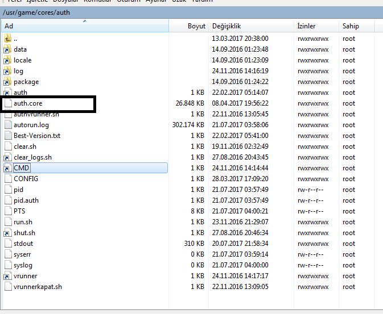Select the vrunnerkapat.sh file icon
The image size is (383, 314).
(x=8, y=286)
